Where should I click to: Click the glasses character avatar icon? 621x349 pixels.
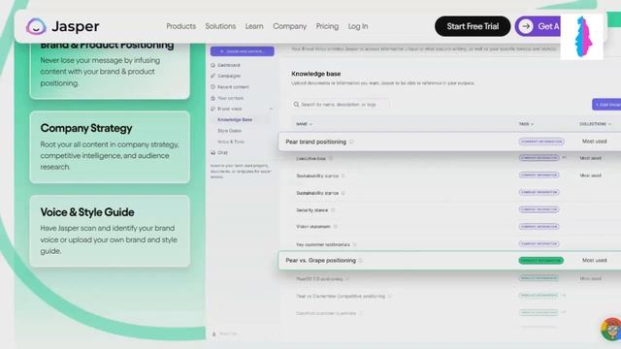(611, 330)
